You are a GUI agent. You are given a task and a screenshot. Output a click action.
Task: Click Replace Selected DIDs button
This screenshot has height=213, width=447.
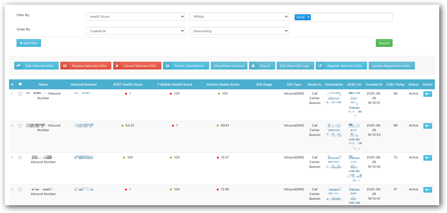click(x=85, y=66)
